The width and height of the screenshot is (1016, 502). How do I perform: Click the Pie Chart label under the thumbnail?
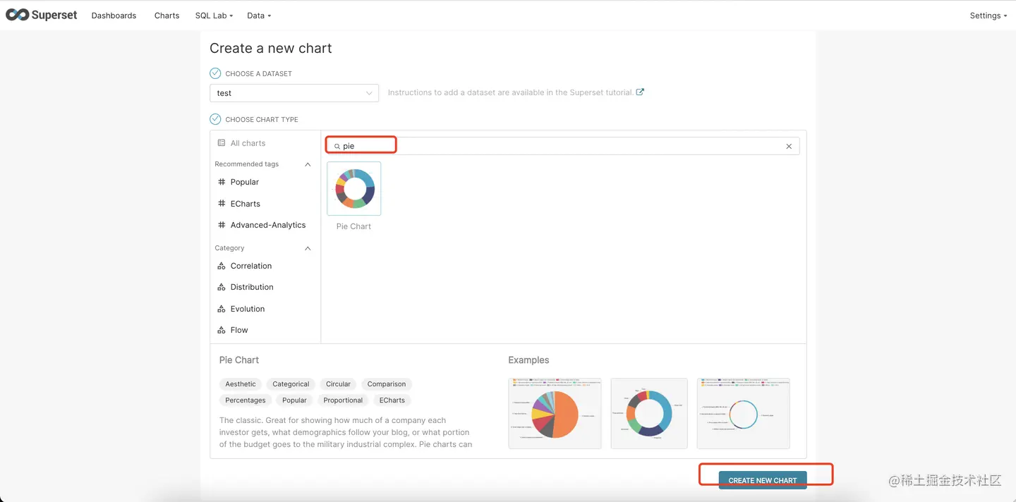point(353,226)
